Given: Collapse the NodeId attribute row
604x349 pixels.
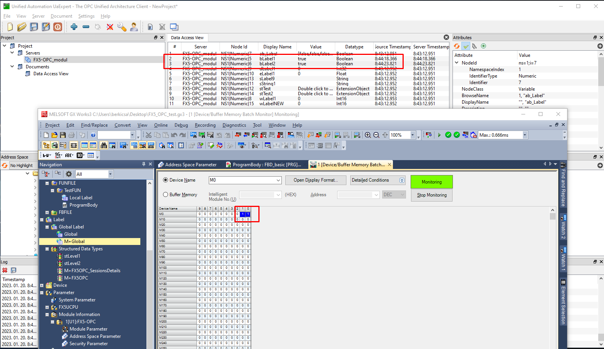Looking at the screenshot, I should point(457,63).
